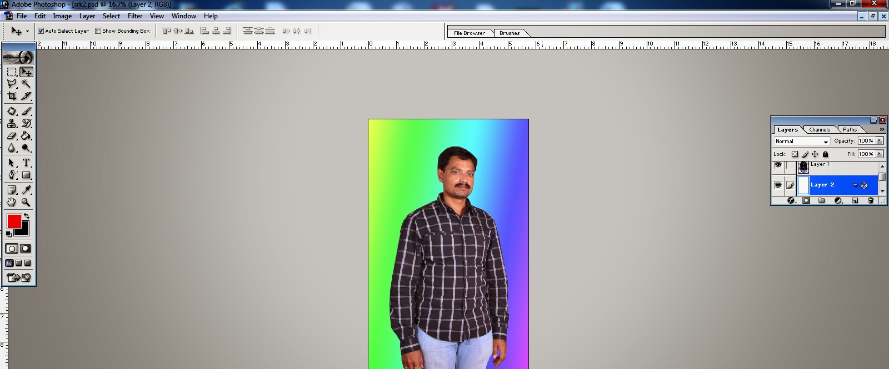This screenshot has height=369, width=889.
Task: Select the Slice tool
Action: click(26, 96)
